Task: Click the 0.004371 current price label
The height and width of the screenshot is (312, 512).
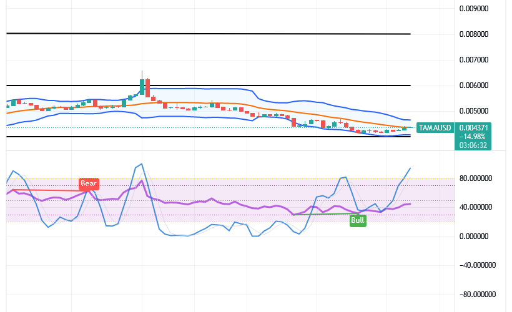Action: point(473,127)
